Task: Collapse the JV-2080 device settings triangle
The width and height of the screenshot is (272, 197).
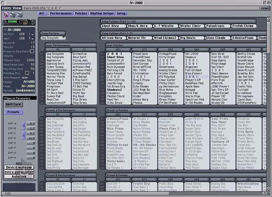Action: (x=5, y=30)
